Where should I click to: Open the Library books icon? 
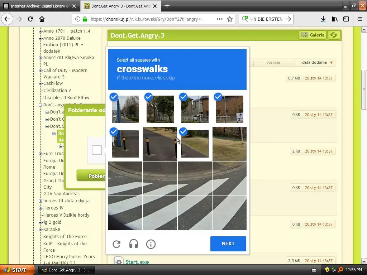tap(335, 19)
